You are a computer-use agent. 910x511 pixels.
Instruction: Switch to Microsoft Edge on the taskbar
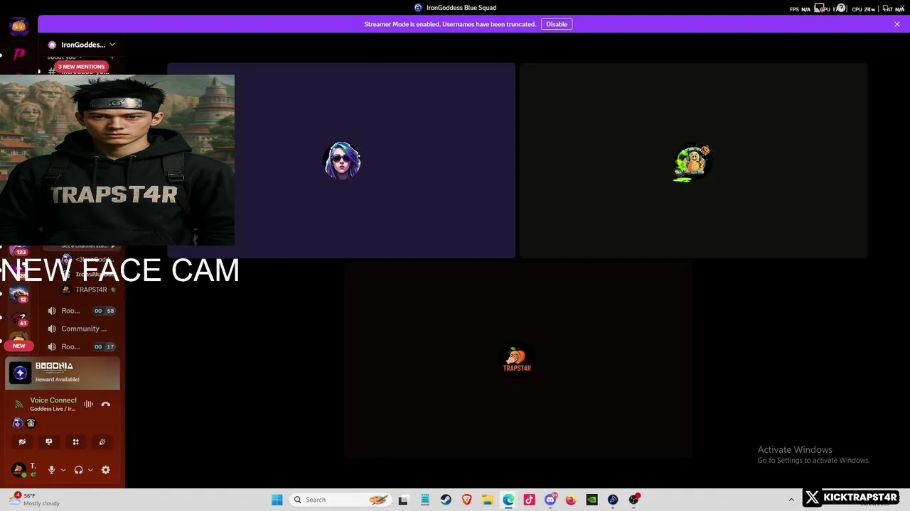click(508, 500)
